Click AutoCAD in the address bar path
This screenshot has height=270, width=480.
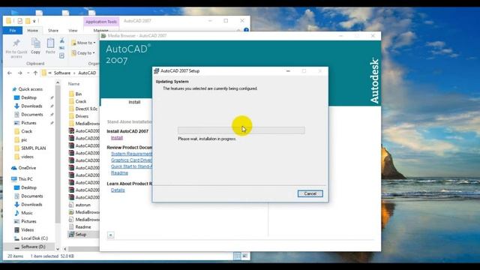pyautogui.click(x=87, y=73)
